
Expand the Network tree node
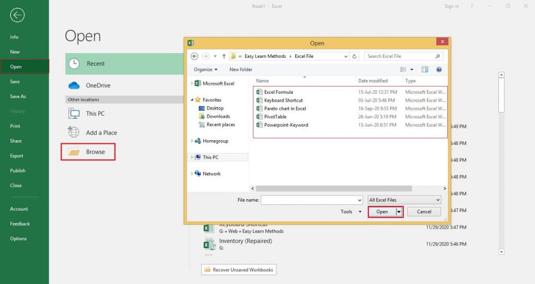(x=192, y=174)
